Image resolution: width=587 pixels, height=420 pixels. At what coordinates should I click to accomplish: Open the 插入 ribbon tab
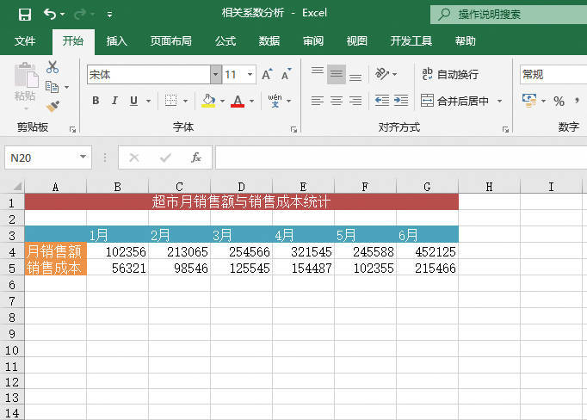(116, 41)
